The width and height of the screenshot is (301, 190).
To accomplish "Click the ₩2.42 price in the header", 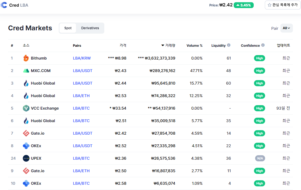I will pos(226,5).
